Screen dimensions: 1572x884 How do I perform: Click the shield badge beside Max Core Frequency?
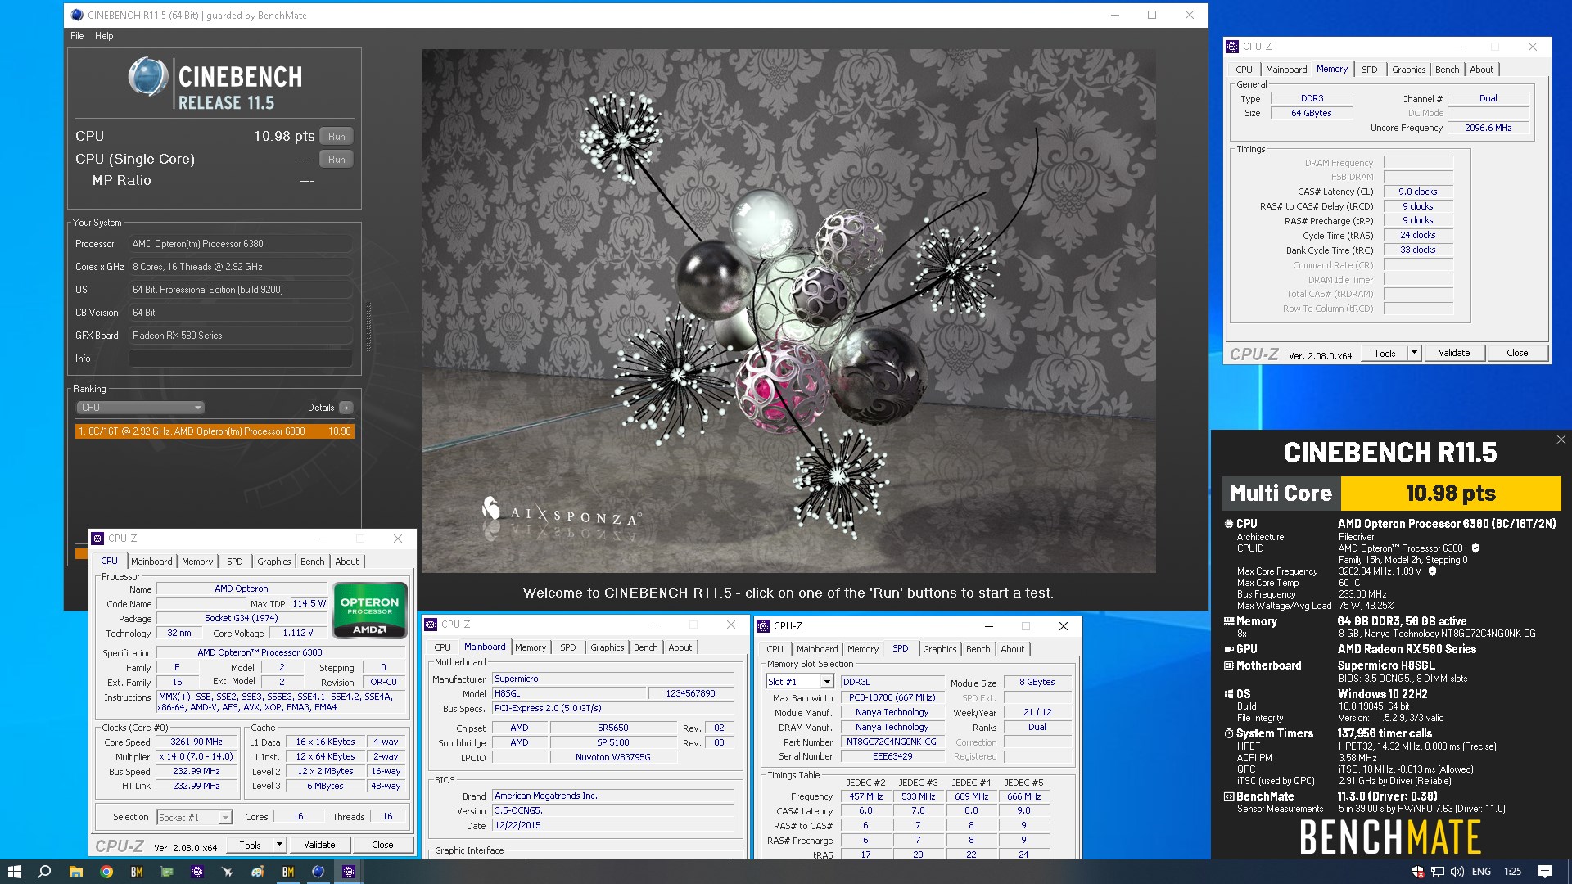[x=1433, y=571]
